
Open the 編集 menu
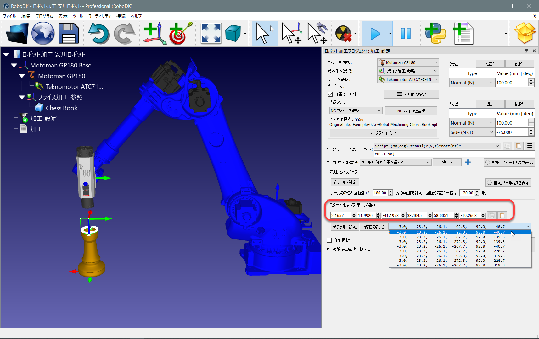click(26, 16)
